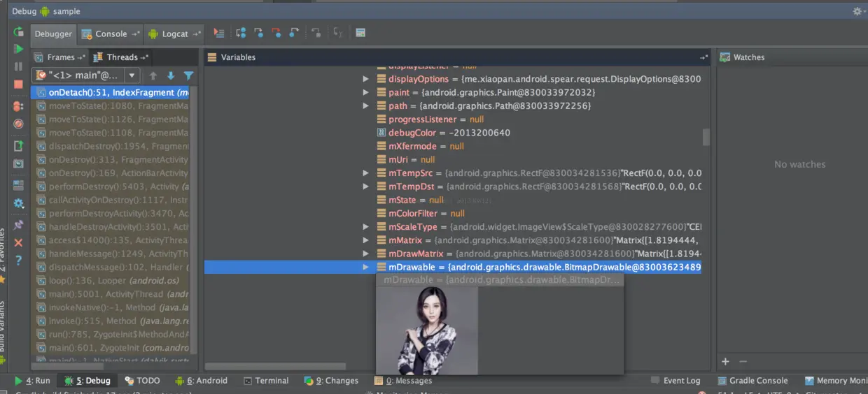This screenshot has width=868, height=394.
Task: Close debug session with red X
Action: [x=18, y=242]
